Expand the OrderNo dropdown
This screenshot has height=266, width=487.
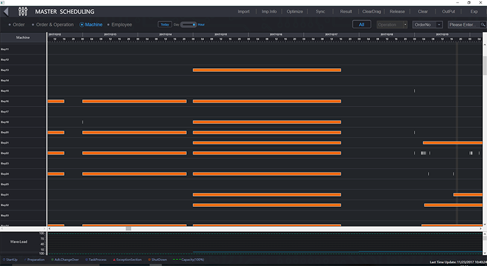tap(427, 24)
